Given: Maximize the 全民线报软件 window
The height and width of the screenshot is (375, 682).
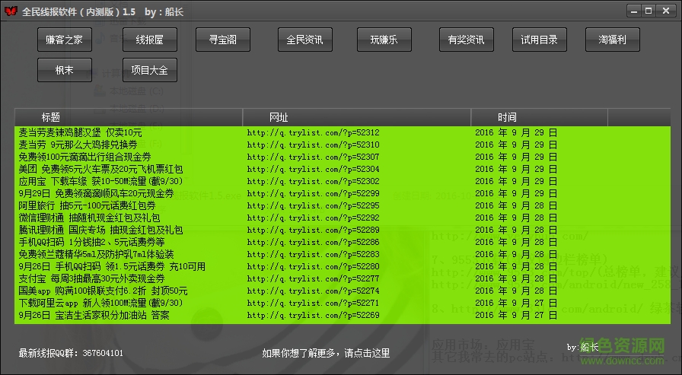Looking at the screenshot, I should tap(649, 11).
